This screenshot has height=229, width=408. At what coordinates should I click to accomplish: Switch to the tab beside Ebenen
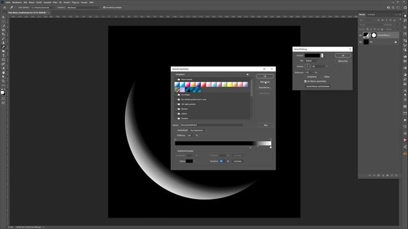point(371,15)
